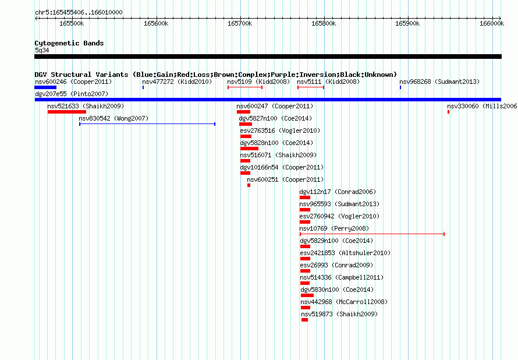Screen dimensions: 518x360
Task: Click the Cytogenetic Bands track title
Action: 69,43
